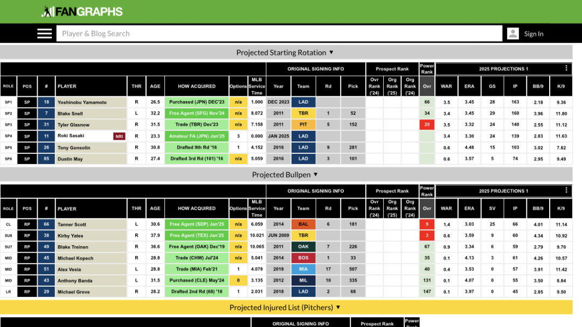
Task: Open rotation projections options kebab menu
Action: pyautogui.click(x=566, y=68)
